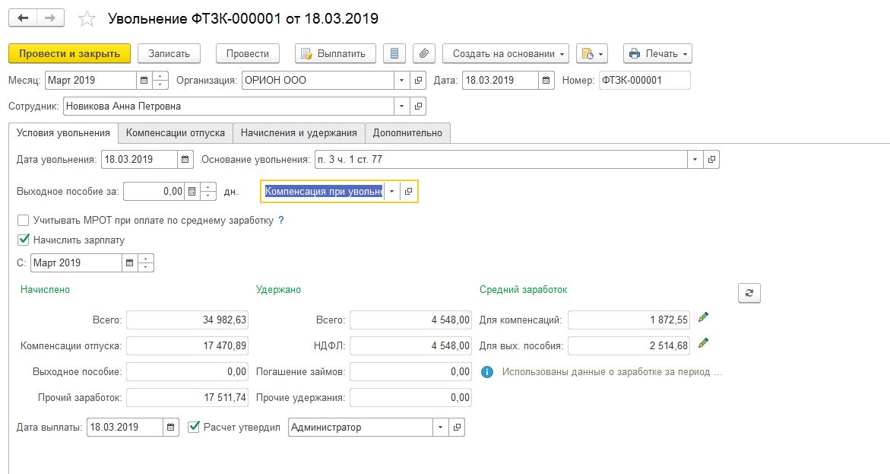Click the НДФЛ amount field
This screenshot has width=890, height=474.
[x=411, y=345]
